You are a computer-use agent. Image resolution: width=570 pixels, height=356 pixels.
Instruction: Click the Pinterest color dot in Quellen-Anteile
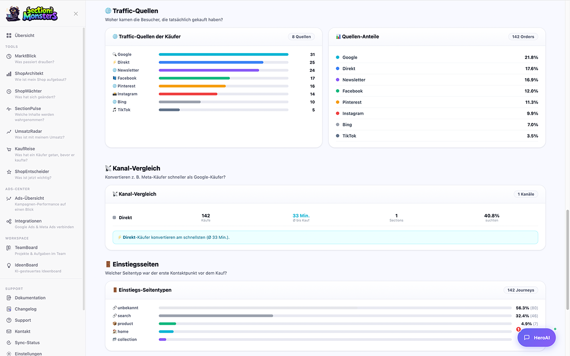338,102
